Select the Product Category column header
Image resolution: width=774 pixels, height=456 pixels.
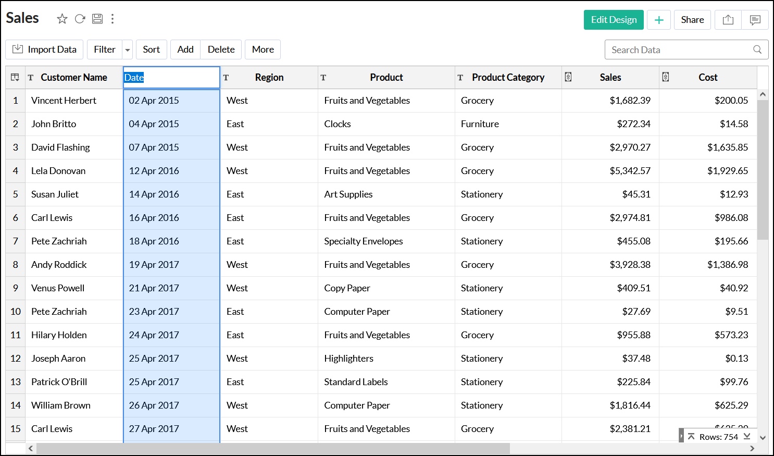(x=508, y=77)
